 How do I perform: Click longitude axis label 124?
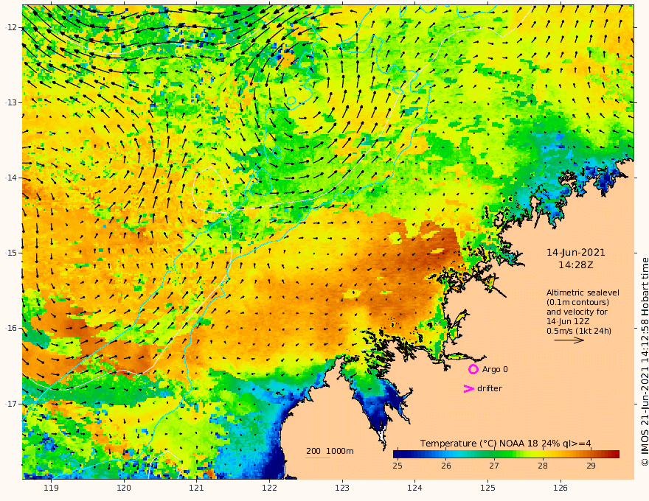(x=415, y=488)
